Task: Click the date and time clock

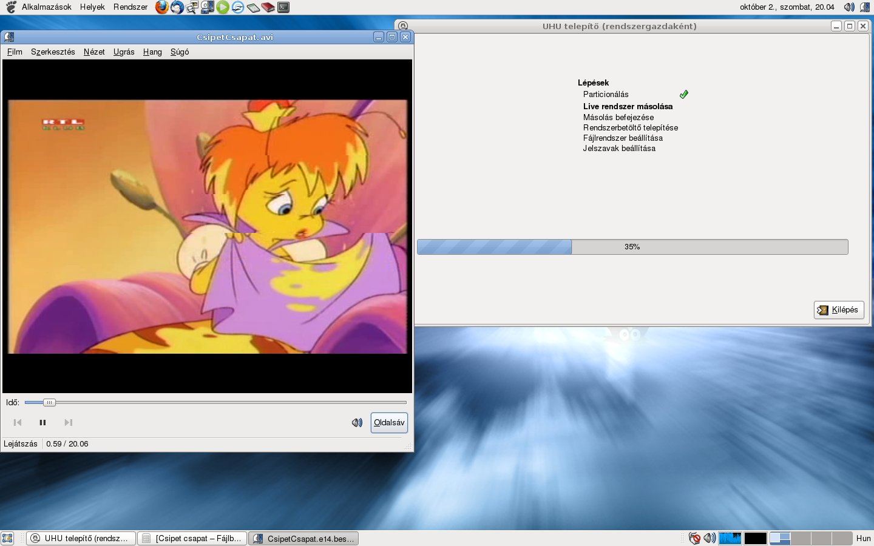Action: pos(787,7)
